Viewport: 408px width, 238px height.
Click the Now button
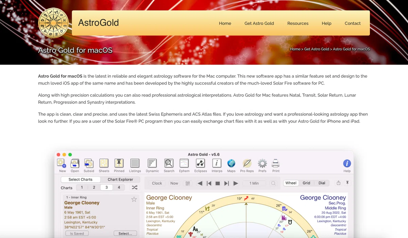(x=174, y=183)
